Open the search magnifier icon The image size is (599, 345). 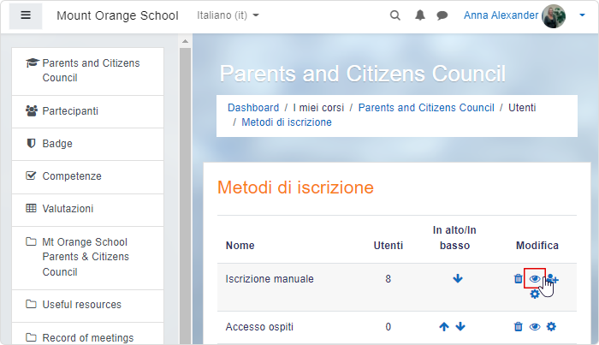pos(395,15)
